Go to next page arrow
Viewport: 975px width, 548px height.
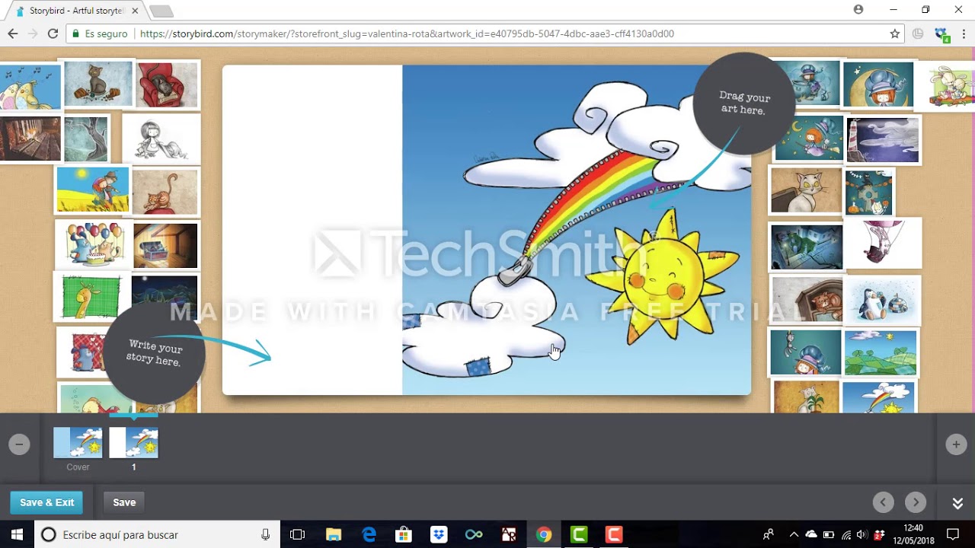916,502
